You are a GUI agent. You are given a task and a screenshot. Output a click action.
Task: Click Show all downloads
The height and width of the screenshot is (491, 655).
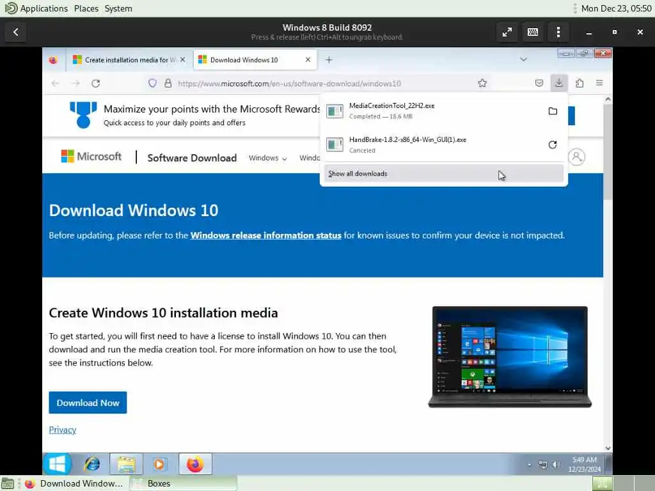pyautogui.click(x=444, y=173)
